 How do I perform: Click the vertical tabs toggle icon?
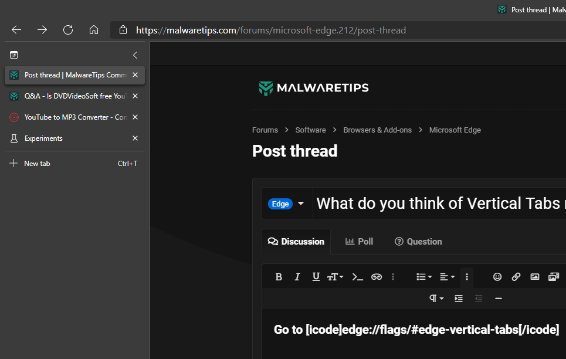click(x=13, y=55)
